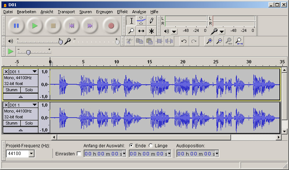Open the Projekt-Frequenz 44100 dropdown
The height and width of the screenshot is (170, 289).
point(32,154)
